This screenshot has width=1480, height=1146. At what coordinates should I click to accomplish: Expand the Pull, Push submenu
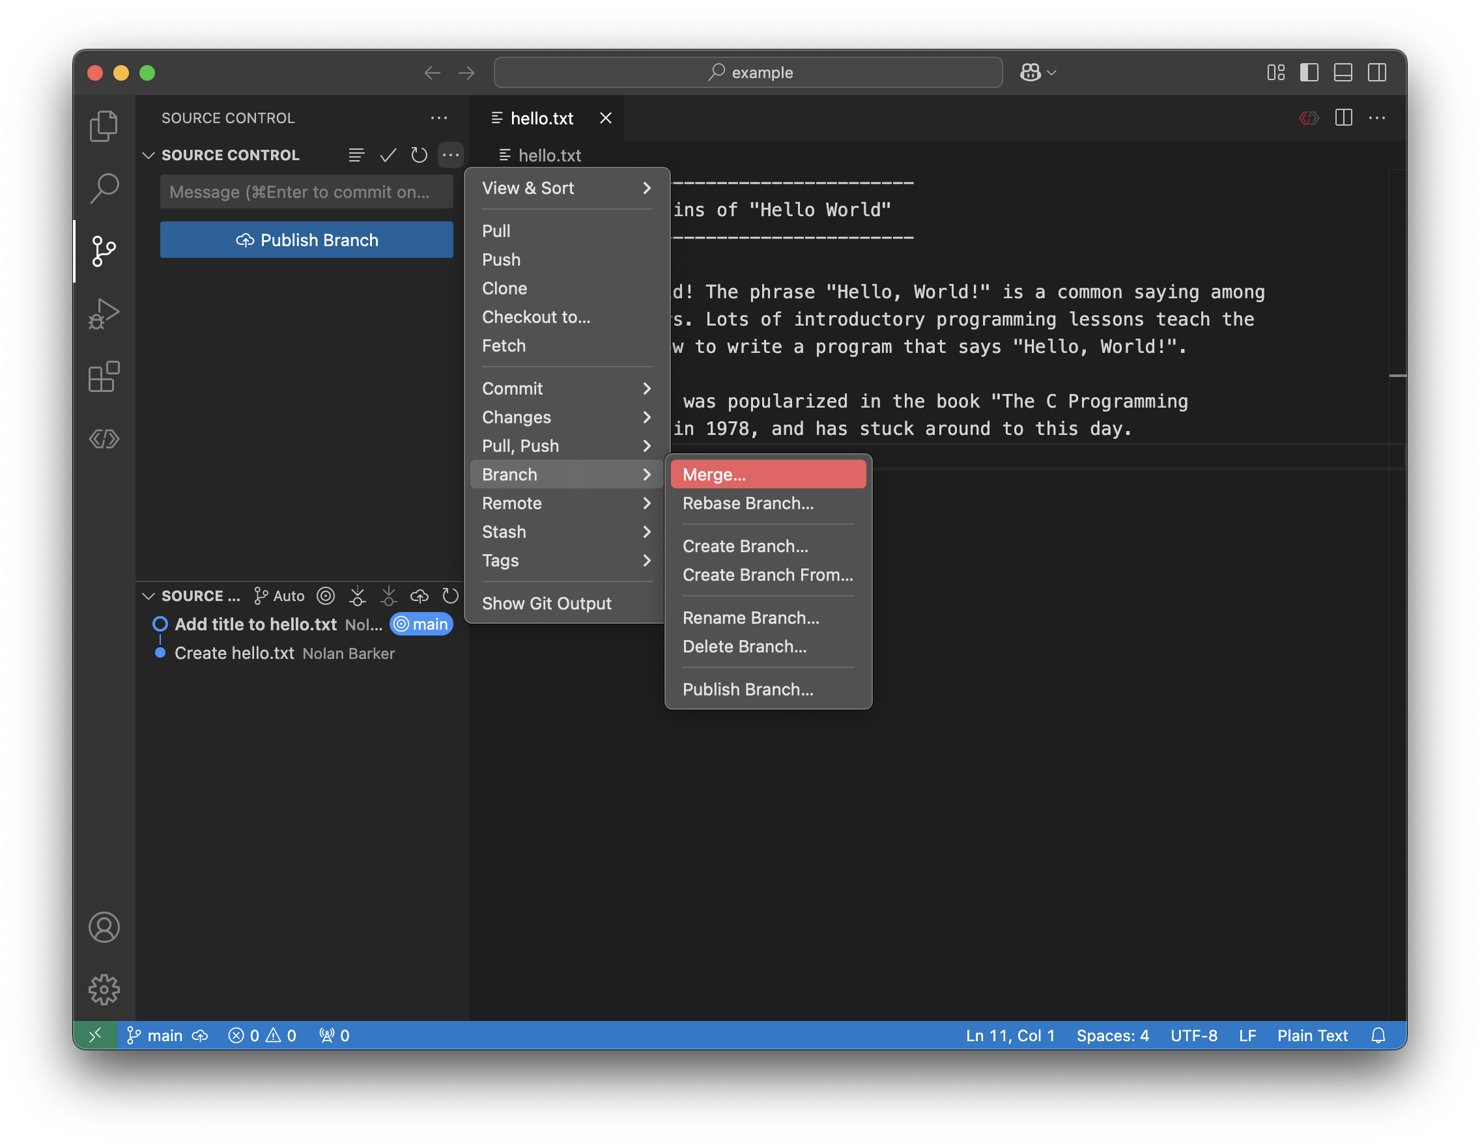[567, 445]
